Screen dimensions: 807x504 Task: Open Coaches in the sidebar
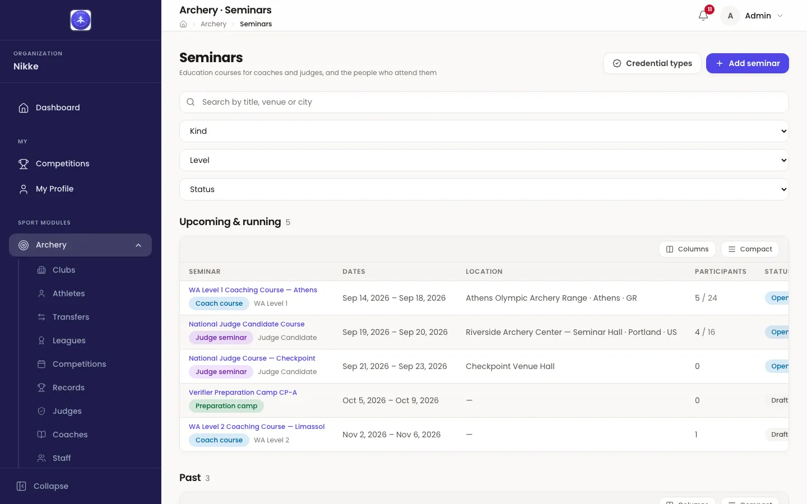70,435
